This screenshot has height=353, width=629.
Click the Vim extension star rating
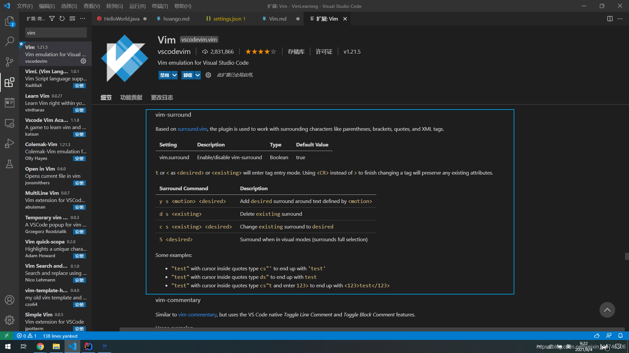(260, 52)
